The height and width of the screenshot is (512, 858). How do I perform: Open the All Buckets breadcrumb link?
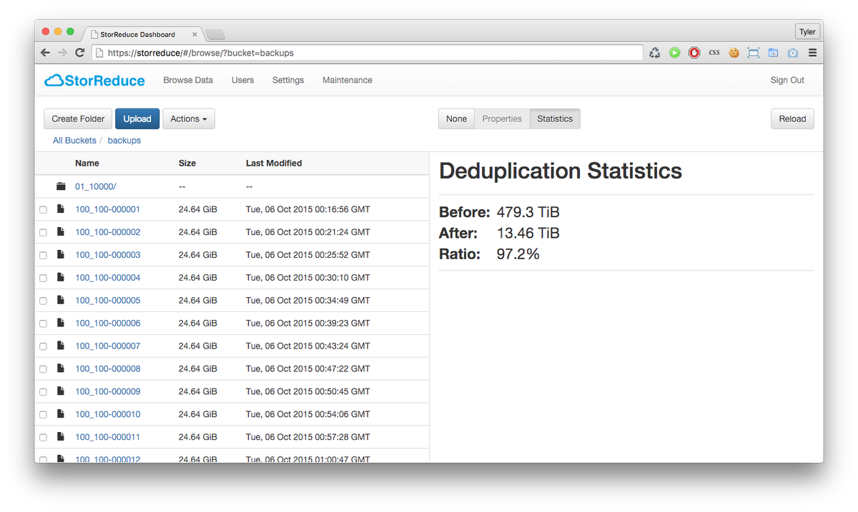pos(74,140)
